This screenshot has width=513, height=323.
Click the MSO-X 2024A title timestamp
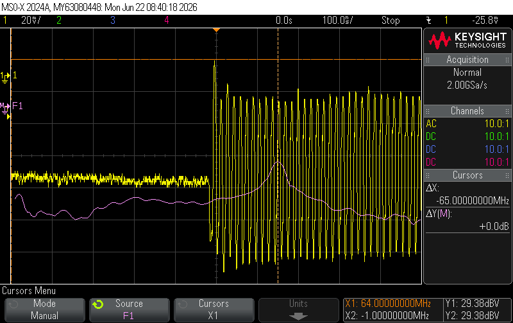tap(99, 7)
